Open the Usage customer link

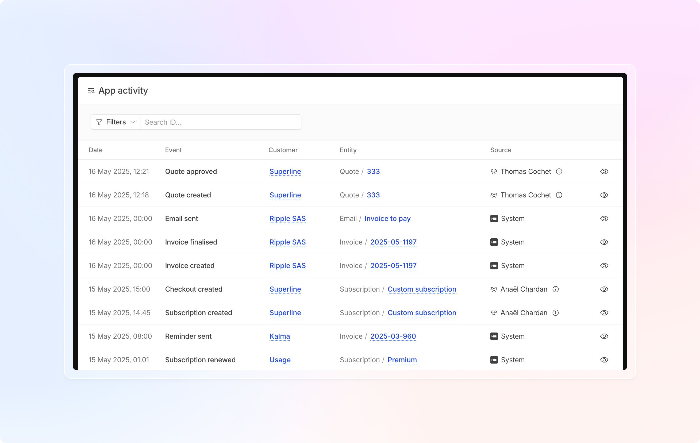pyautogui.click(x=280, y=360)
